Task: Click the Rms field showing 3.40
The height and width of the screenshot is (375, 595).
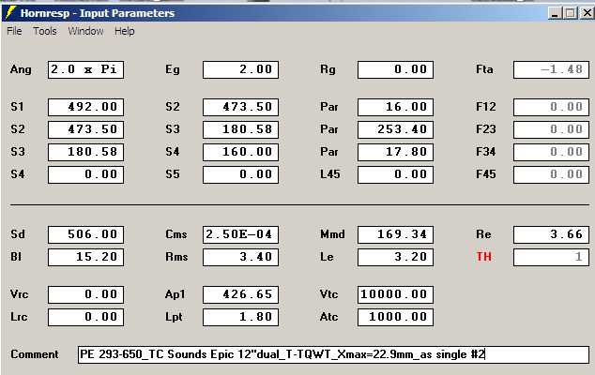Action: 240,258
